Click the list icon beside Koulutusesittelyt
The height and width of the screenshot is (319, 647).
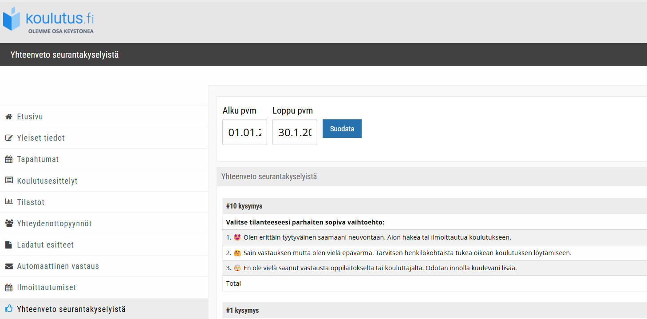click(x=8, y=181)
